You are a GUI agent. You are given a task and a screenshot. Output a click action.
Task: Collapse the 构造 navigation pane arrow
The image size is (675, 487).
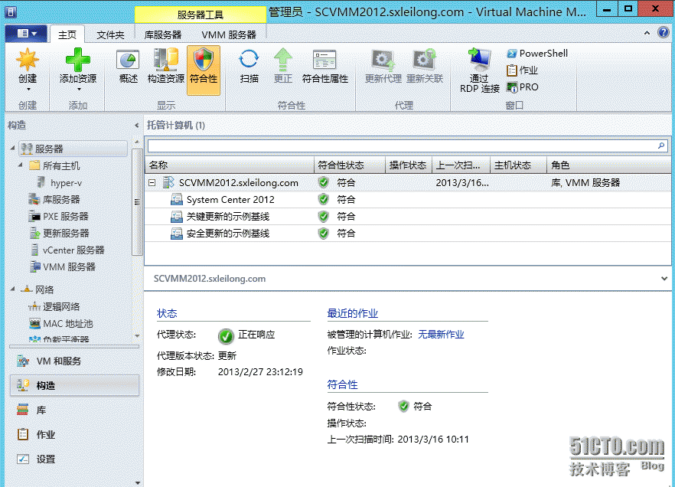136,126
